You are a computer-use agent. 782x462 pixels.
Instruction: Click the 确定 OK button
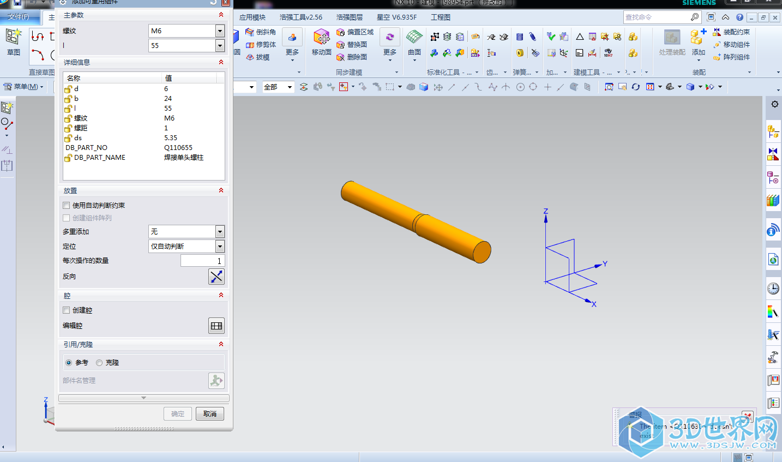(178, 414)
